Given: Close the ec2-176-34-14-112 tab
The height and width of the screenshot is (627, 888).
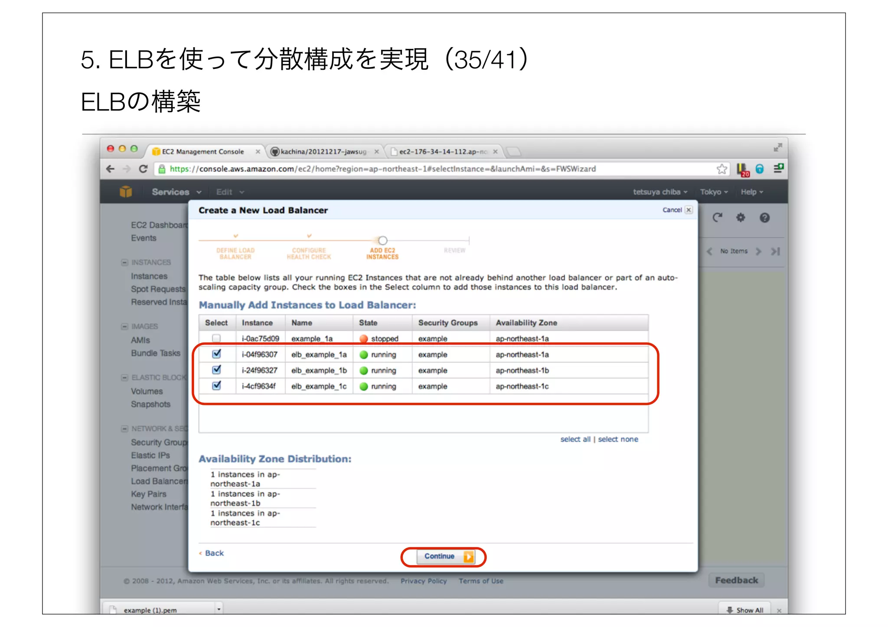Looking at the screenshot, I should point(495,152).
